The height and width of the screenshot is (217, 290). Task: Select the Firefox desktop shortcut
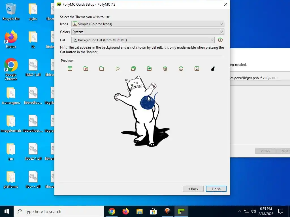pyautogui.click(x=11, y=40)
